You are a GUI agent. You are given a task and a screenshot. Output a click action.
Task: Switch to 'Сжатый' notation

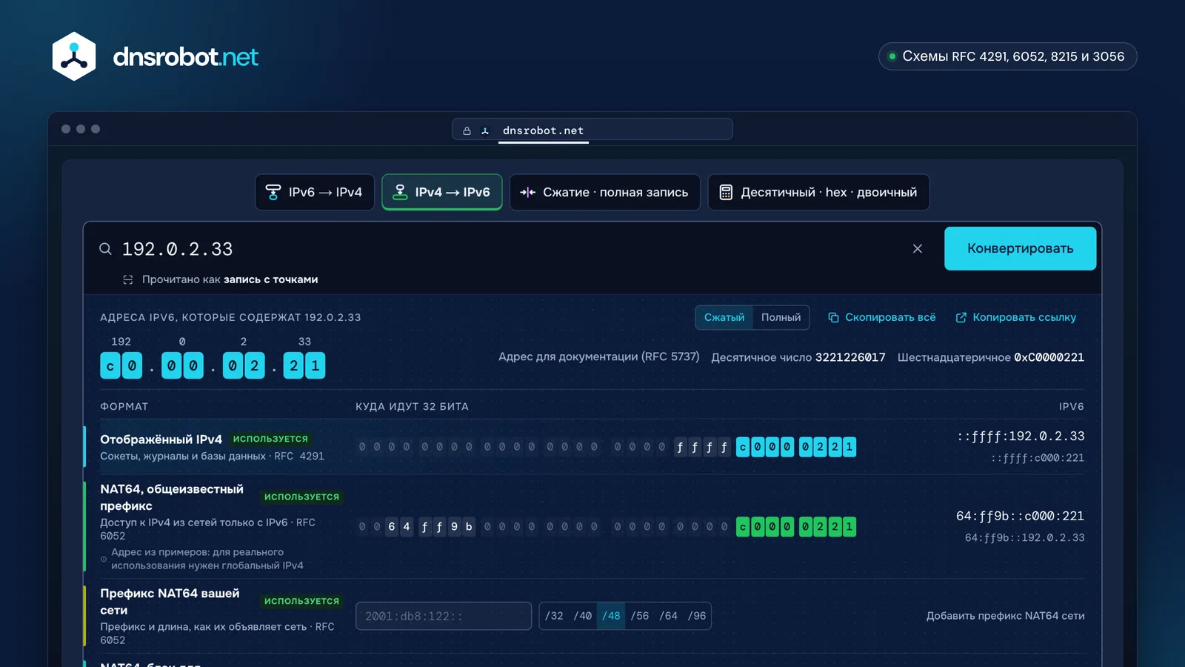tap(724, 317)
